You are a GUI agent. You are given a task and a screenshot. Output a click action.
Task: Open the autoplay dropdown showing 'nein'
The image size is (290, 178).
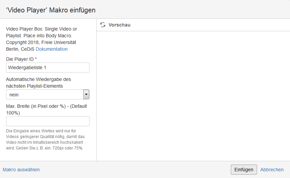(48, 94)
